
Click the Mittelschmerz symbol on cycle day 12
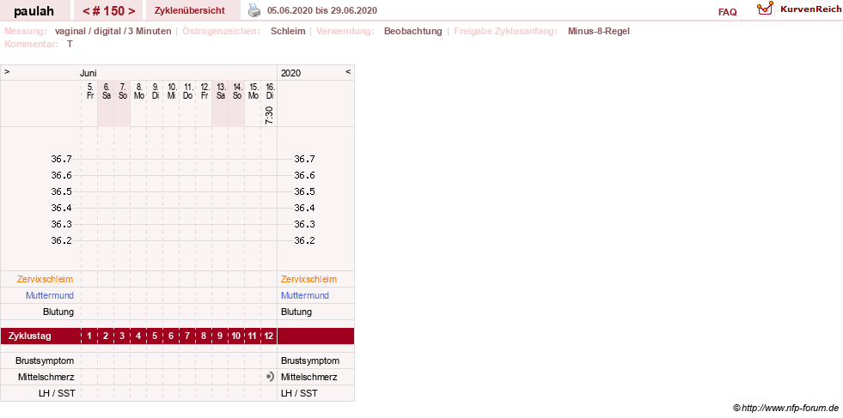[270, 377]
